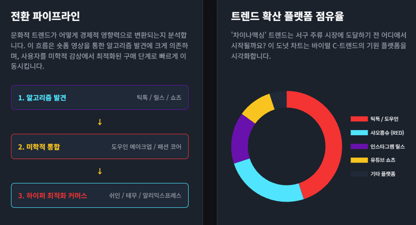
Task: Toggle the 샤오홍슈 (RED) legend label
Action: [x=387, y=133]
